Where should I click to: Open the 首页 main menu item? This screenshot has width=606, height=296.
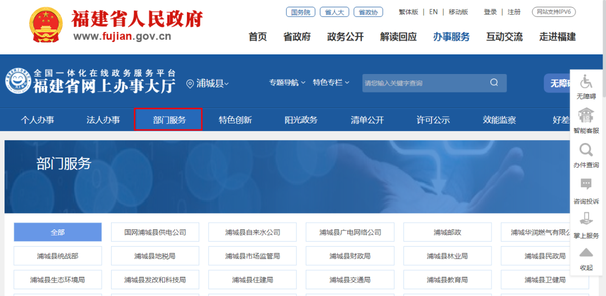[x=258, y=37]
